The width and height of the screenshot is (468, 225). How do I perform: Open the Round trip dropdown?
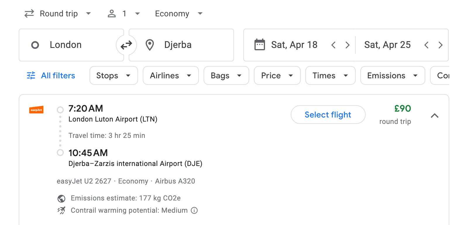58,13
